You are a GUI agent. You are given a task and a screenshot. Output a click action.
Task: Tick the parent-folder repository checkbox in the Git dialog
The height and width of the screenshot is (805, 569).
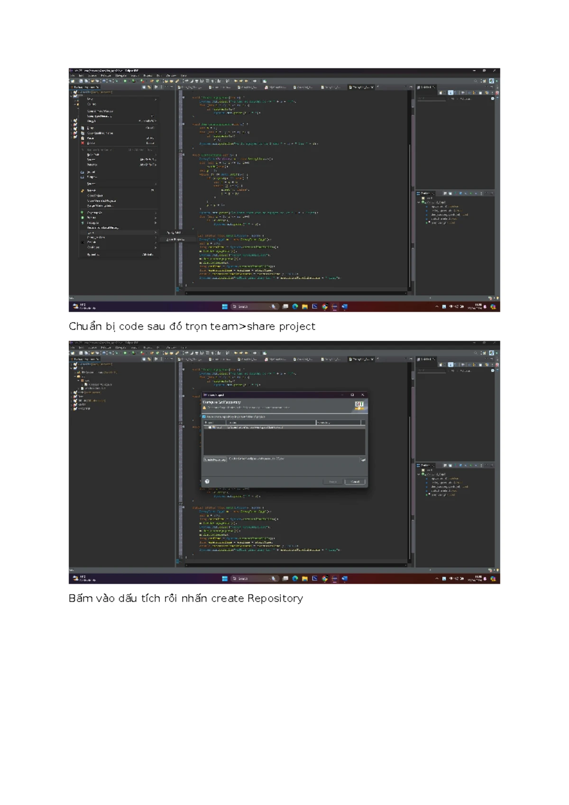click(204, 417)
